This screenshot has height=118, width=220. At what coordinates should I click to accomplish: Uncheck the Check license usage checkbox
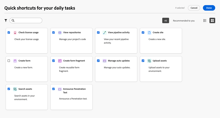coord(9,32)
